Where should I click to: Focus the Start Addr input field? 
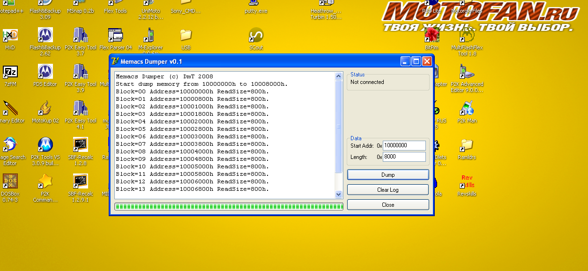coord(404,145)
